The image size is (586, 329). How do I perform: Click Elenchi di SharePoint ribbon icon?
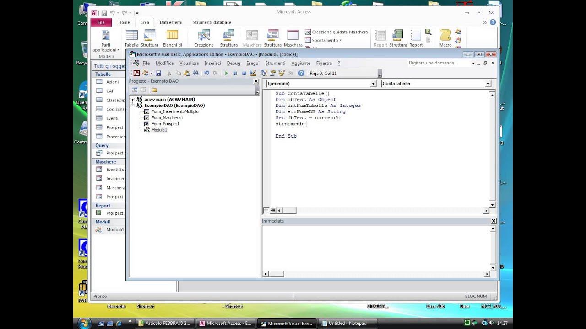pyautogui.click(x=172, y=38)
